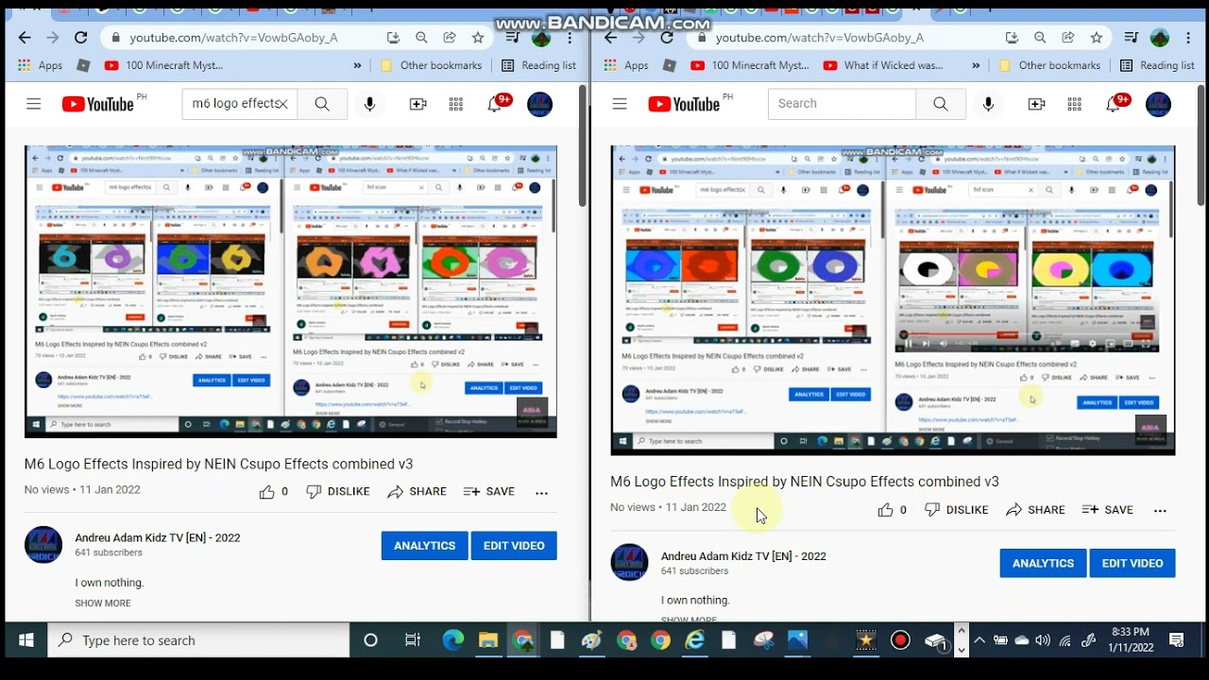This screenshot has height=680, width=1209.
Task: Expand description with SHOW MORE in the left window
Action: 103,603
